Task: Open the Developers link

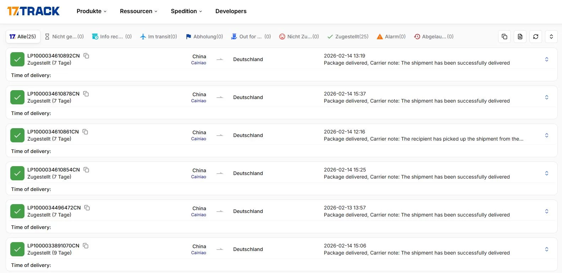Action: pyautogui.click(x=231, y=11)
